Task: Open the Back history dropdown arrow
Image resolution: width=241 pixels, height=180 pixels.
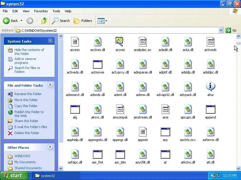Action: click(x=21, y=21)
